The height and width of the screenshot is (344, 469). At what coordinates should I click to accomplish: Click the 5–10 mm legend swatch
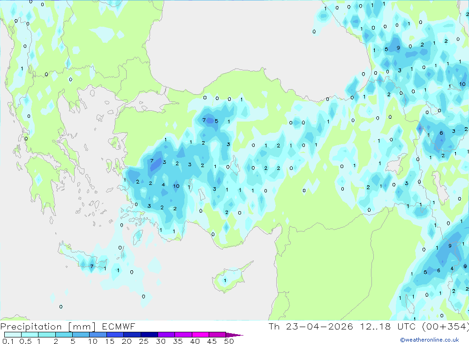click(81, 335)
